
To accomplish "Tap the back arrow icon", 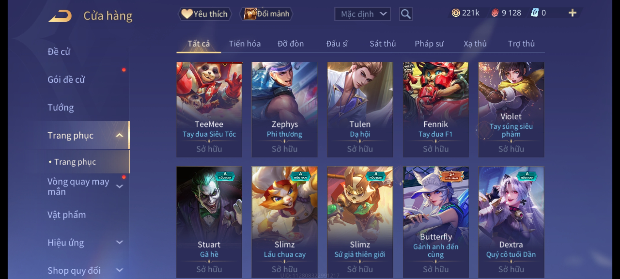I will [x=60, y=16].
